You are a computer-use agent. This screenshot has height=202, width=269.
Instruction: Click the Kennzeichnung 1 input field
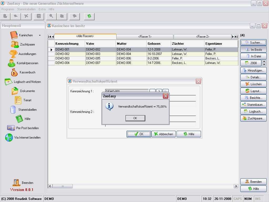pos(127,91)
